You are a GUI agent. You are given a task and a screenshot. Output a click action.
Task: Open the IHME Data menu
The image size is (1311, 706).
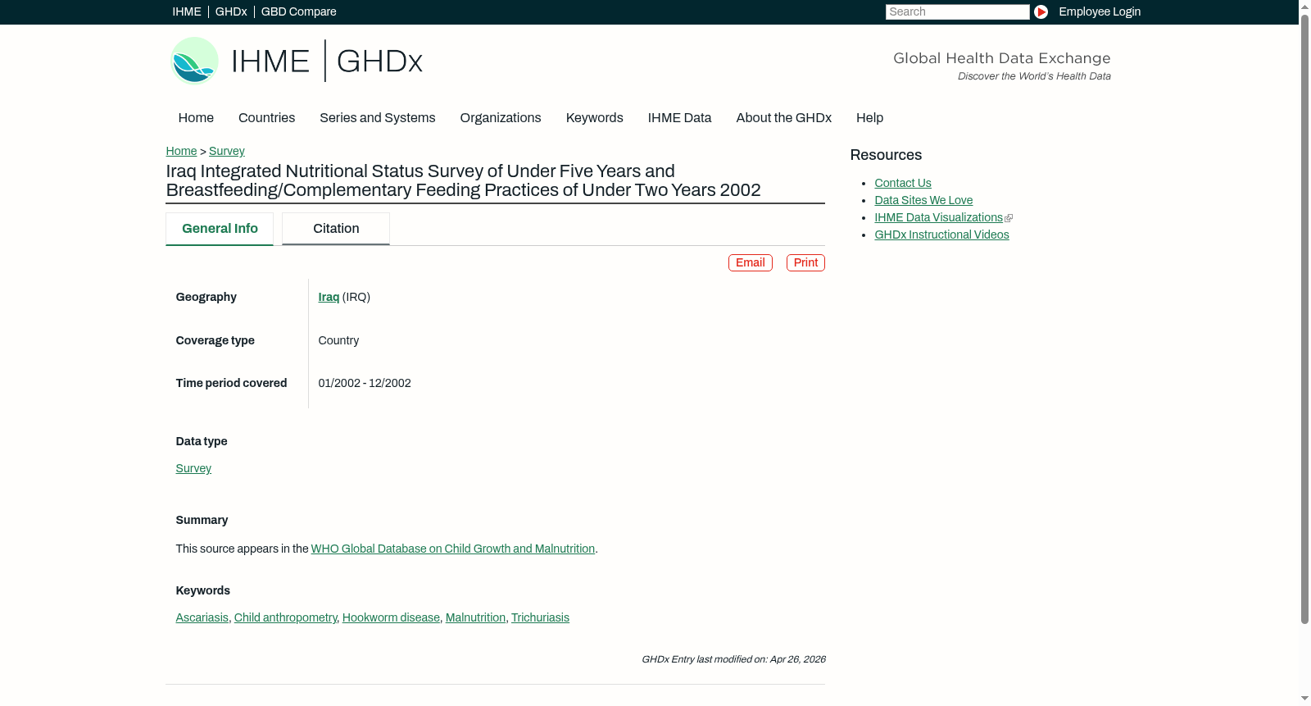[x=679, y=118]
